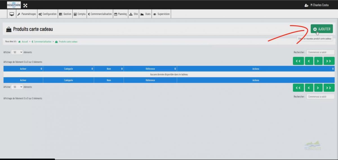338x160 pixels.
Task: Open the top Afficher 50 éléments dropdown
Action: point(17,52)
